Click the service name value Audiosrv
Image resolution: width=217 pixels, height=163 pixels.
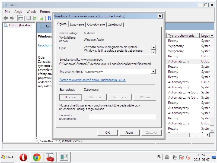pos(89,33)
